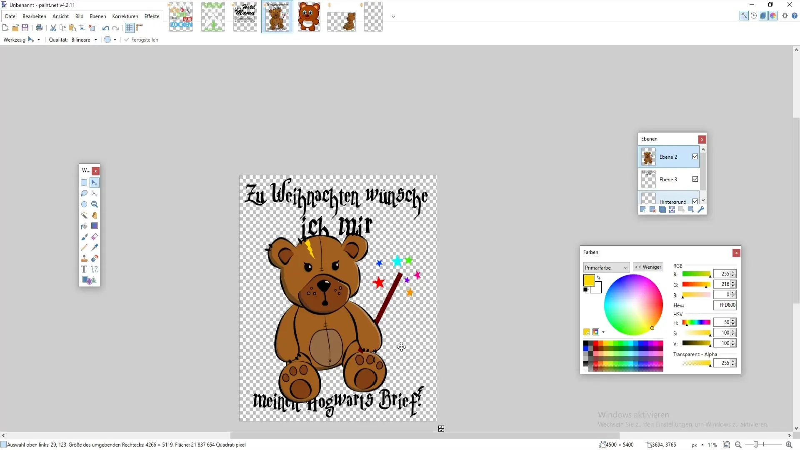Select the Shapes tool
800x450 pixels.
pyautogui.click(x=89, y=280)
